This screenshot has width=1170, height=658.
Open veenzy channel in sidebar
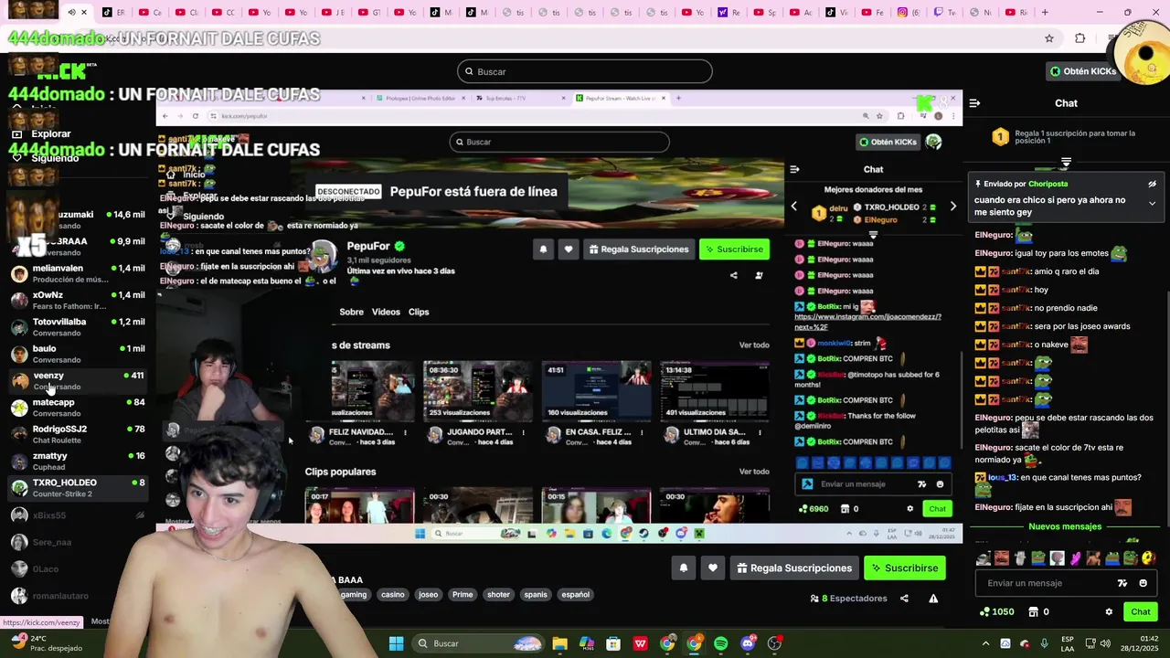(x=78, y=380)
